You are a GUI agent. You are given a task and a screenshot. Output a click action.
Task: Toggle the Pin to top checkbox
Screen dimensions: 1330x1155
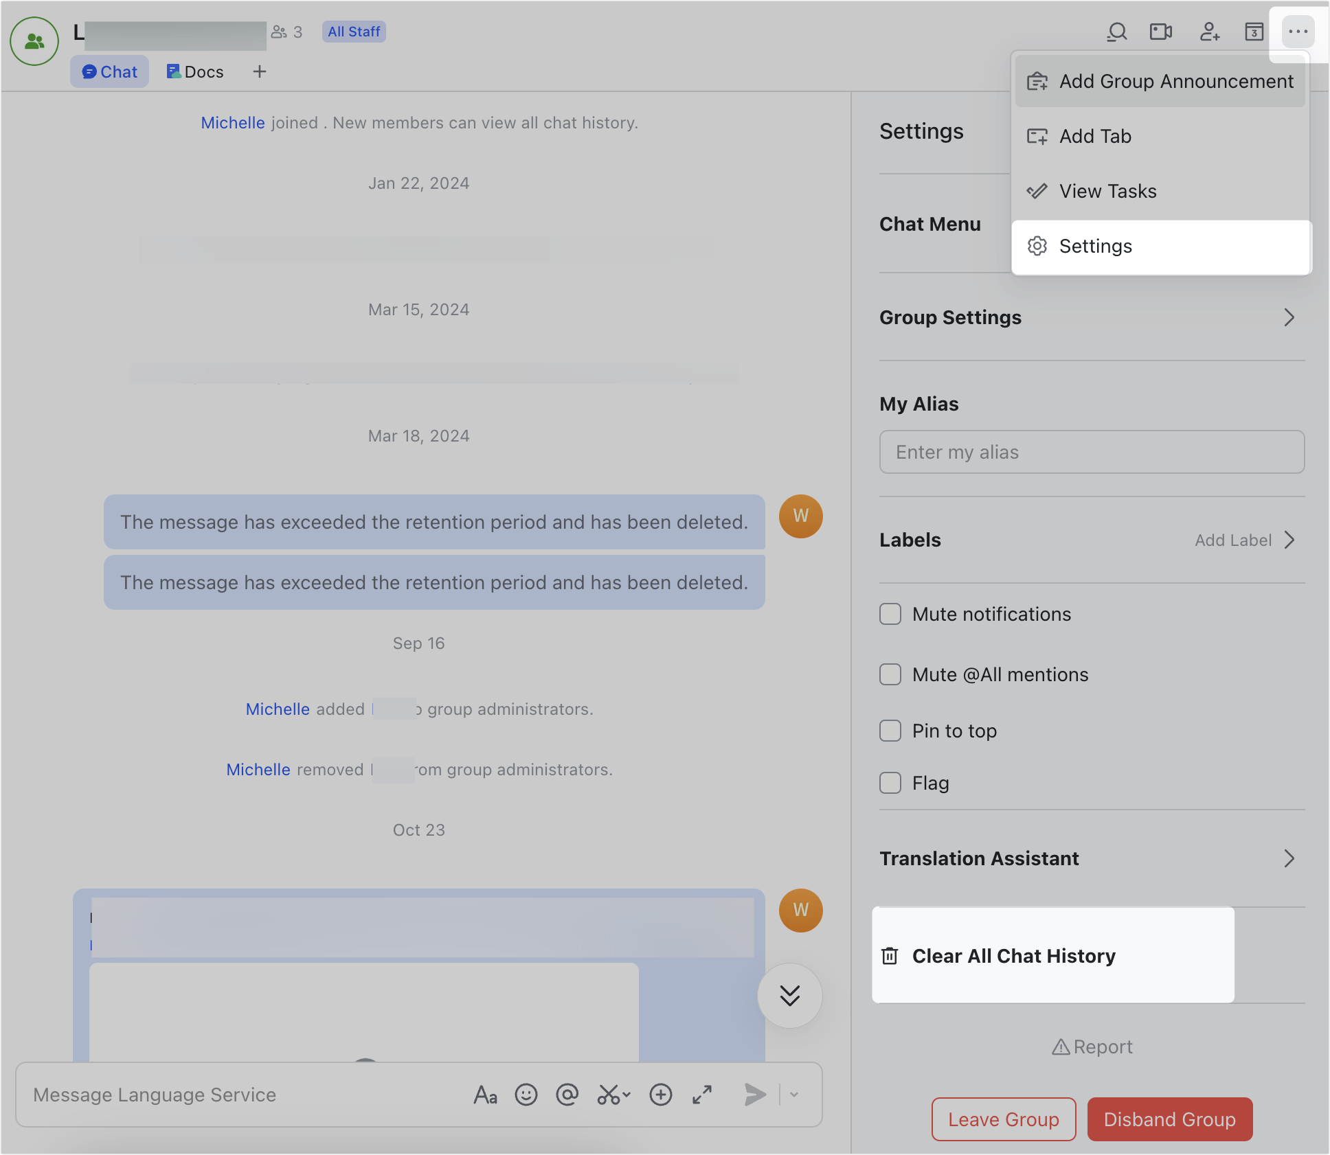[x=890, y=731]
